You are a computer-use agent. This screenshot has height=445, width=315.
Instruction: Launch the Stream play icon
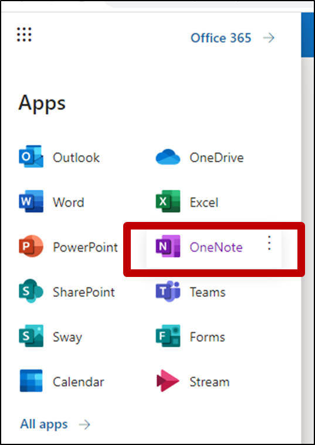pyautogui.click(x=168, y=381)
